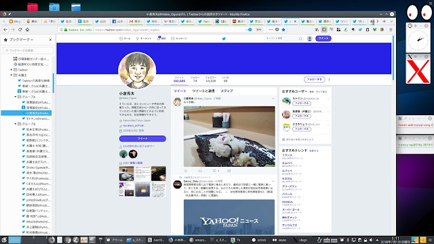Open the Firefox Library icon

[317, 30]
